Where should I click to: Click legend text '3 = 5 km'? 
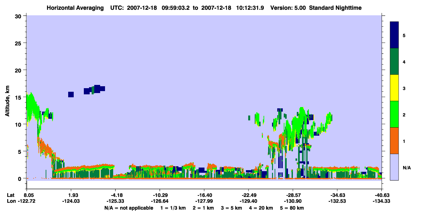pyautogui.click(x=232, y=208)
